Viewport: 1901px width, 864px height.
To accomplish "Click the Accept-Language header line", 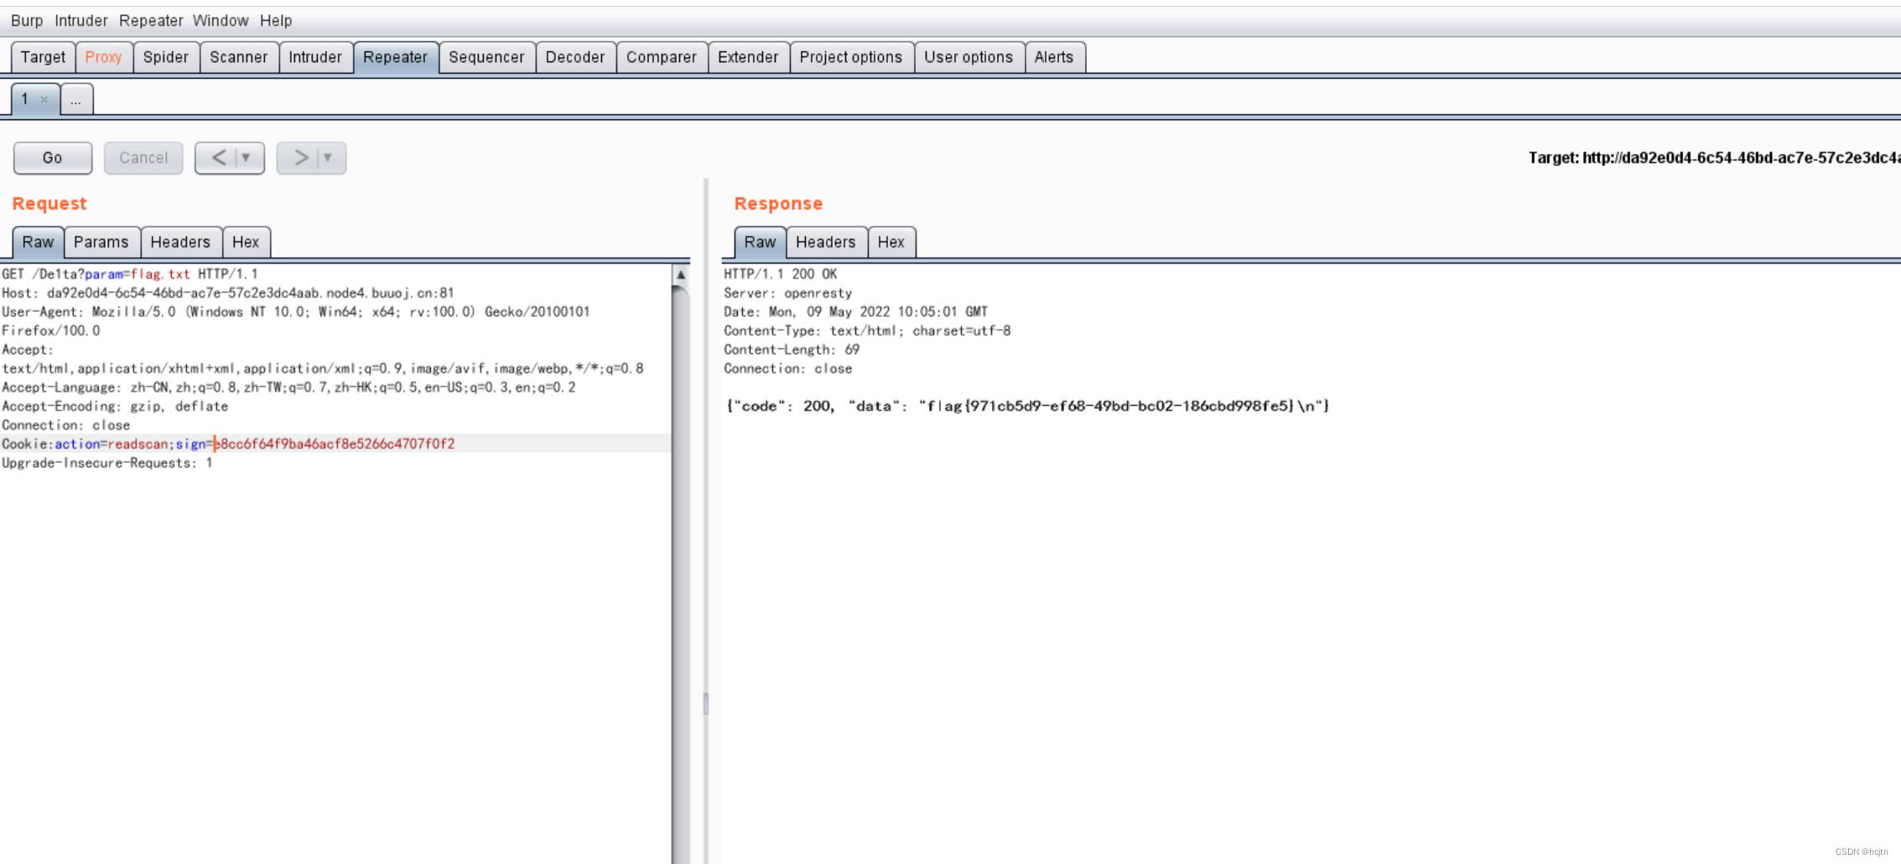I will (289, 388).
